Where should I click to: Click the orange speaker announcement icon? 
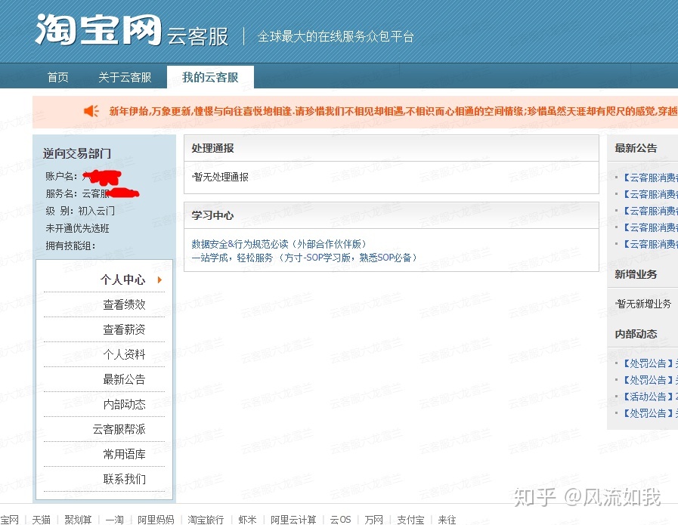91,111
